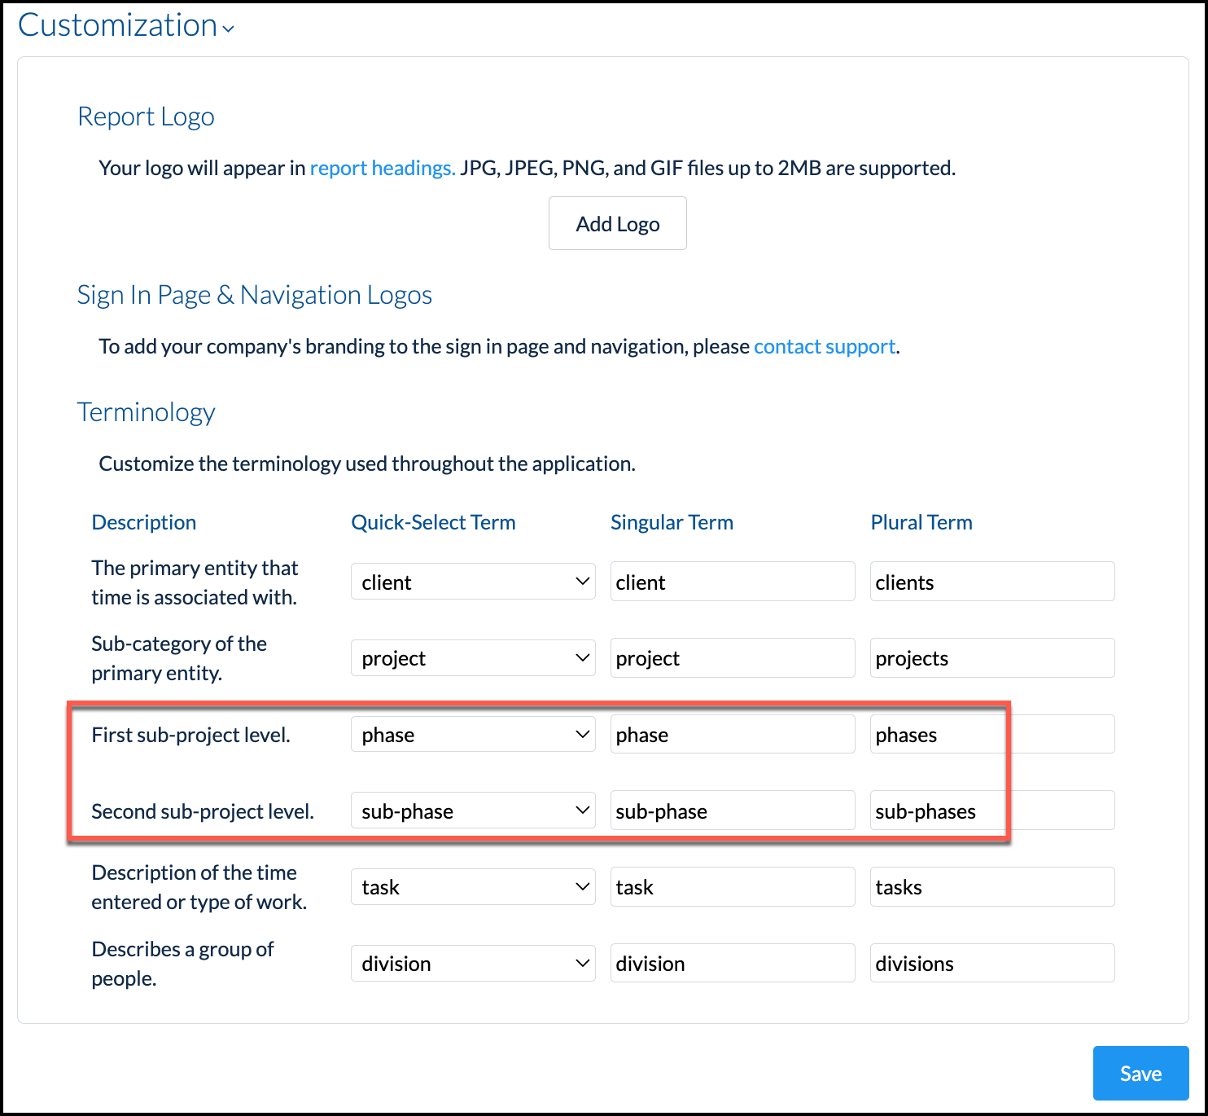The height and width of the screenshot is (1116, 1208).
Task: Edit the plural term field showing tasks
Action: [991, 886]
